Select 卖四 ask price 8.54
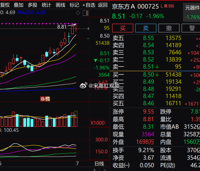 (x=148, y=45)
